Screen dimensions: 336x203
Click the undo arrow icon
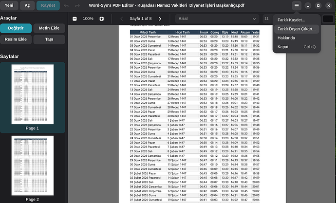tap(66, 6)
